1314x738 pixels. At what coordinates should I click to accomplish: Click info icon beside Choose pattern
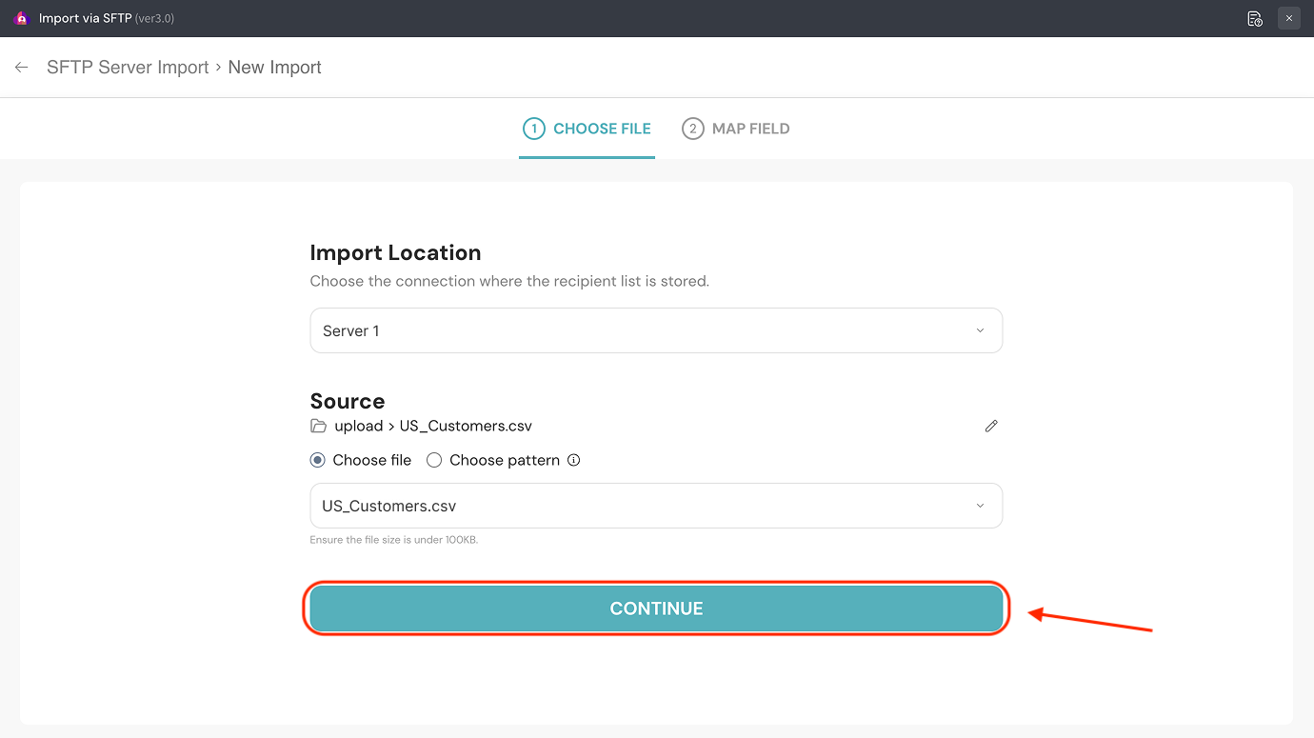coord(573,460)
